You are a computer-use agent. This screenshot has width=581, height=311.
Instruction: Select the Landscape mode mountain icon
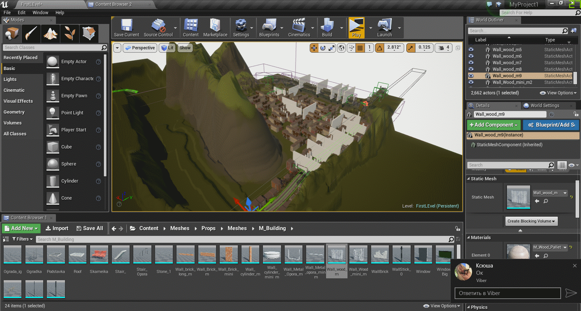[50, 33]
